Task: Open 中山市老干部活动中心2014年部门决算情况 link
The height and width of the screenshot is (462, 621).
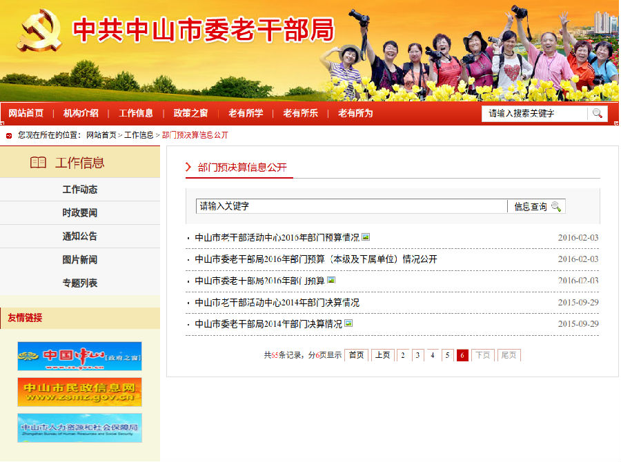Action: coord(277,303)
